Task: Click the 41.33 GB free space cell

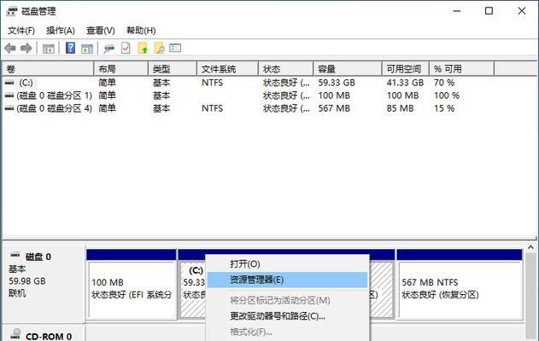Action: [405, 83]
